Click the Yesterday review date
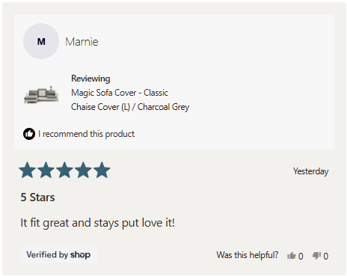 click(311, 171)
